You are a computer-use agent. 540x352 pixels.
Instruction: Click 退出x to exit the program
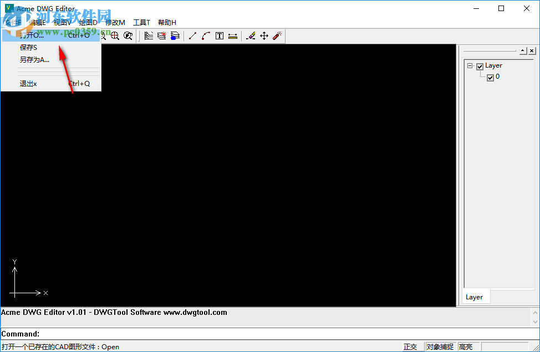(28, 83)
